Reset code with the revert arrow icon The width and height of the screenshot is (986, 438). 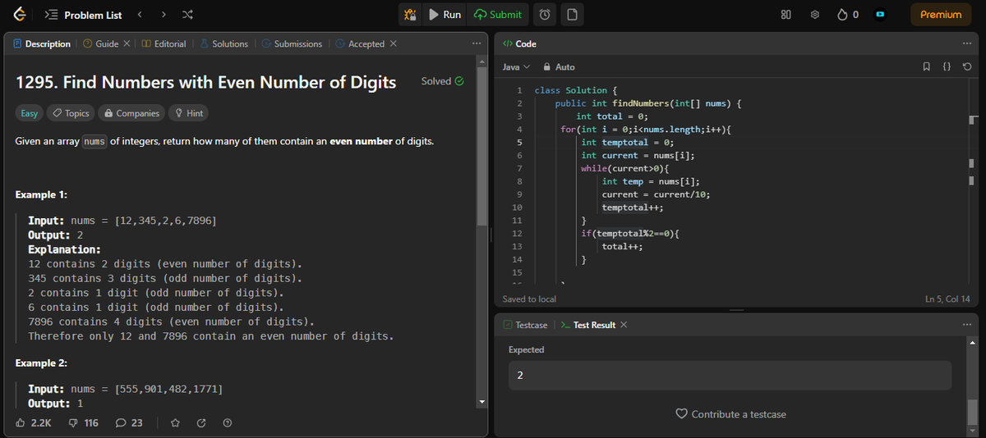(x=968, y=66)
